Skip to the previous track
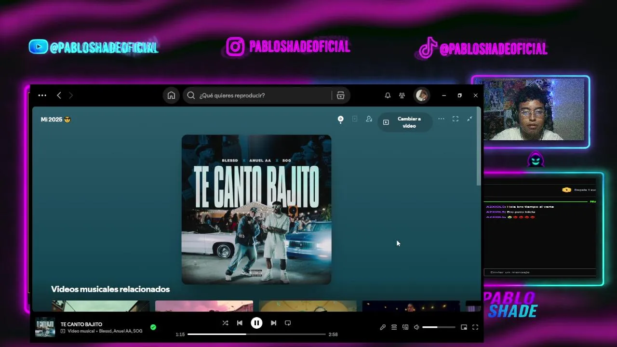This screenshot has width=617, height=347. tap(240, 323)
